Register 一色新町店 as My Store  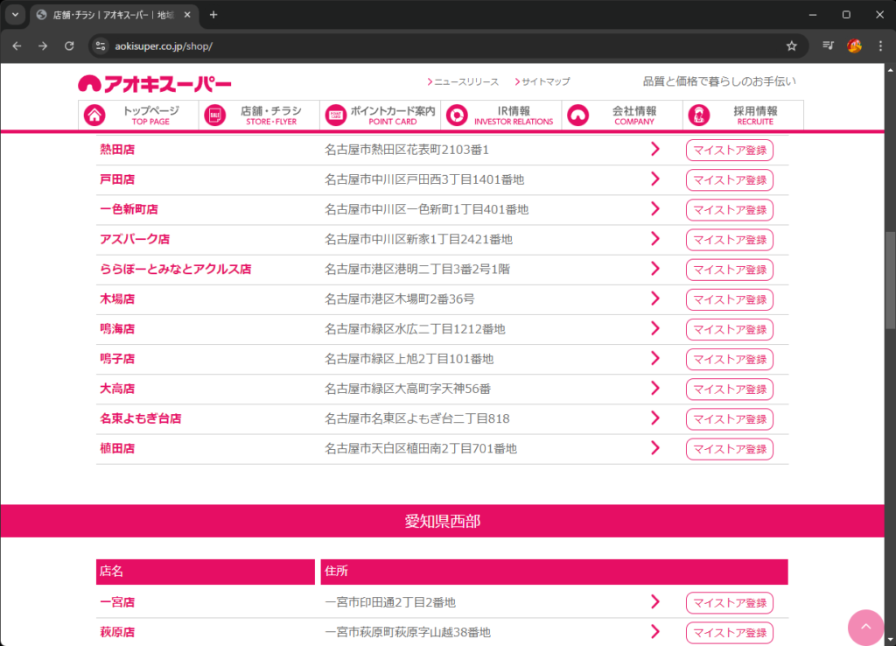pos(730,210)
